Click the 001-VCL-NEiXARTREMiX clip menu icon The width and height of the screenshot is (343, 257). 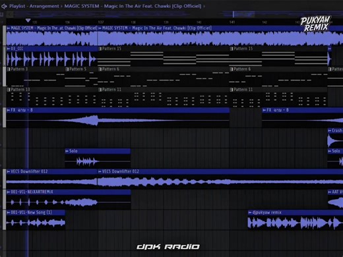[9, 192]
